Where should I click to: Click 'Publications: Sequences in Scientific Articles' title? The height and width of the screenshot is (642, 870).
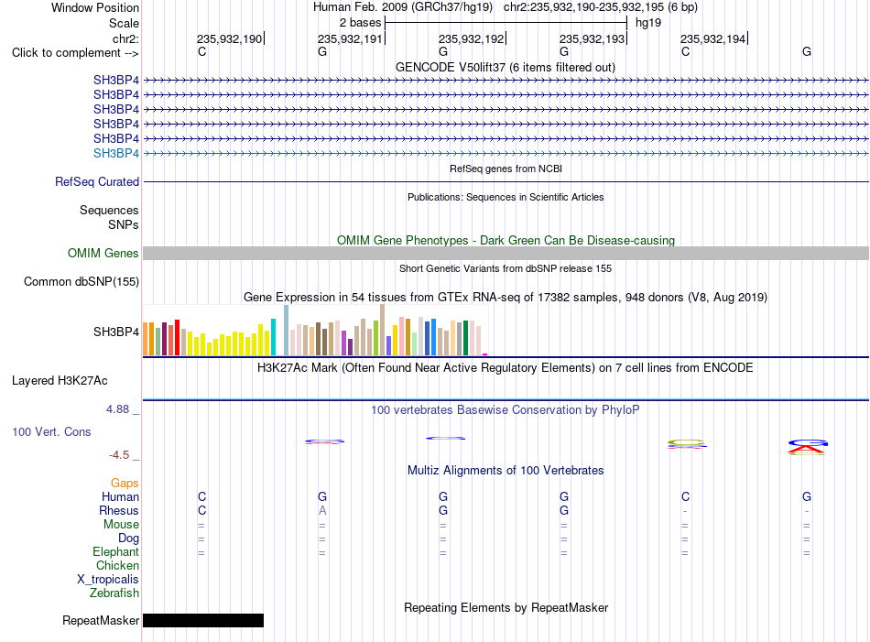point(506,197)
